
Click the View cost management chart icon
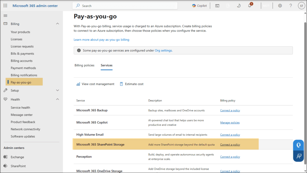[78, 84]
